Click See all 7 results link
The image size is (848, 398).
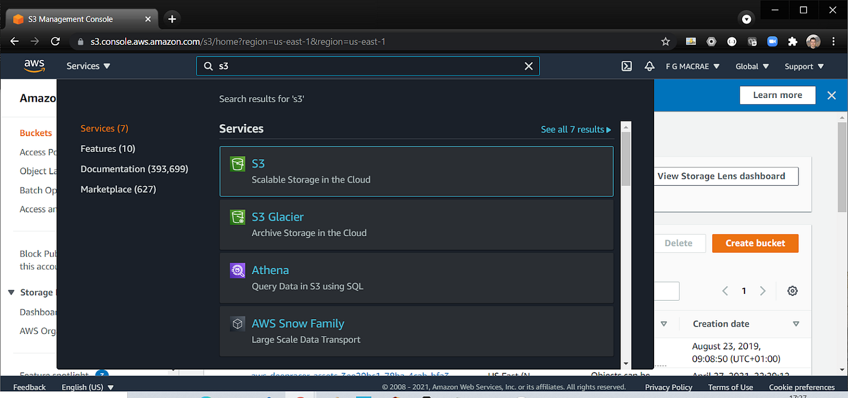(576, 129)
